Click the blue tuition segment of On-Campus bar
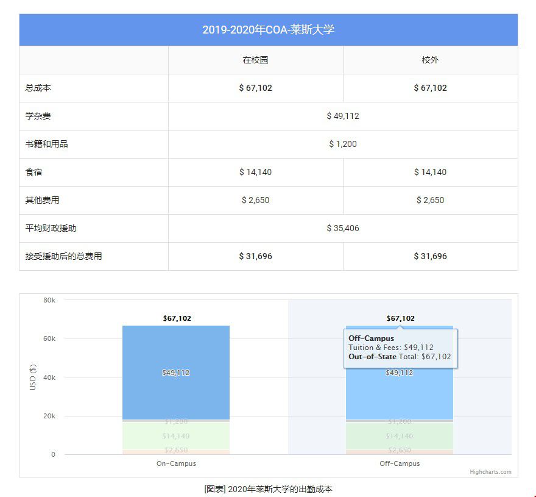Viewport: 536px width, 497px height. (176, 373)
